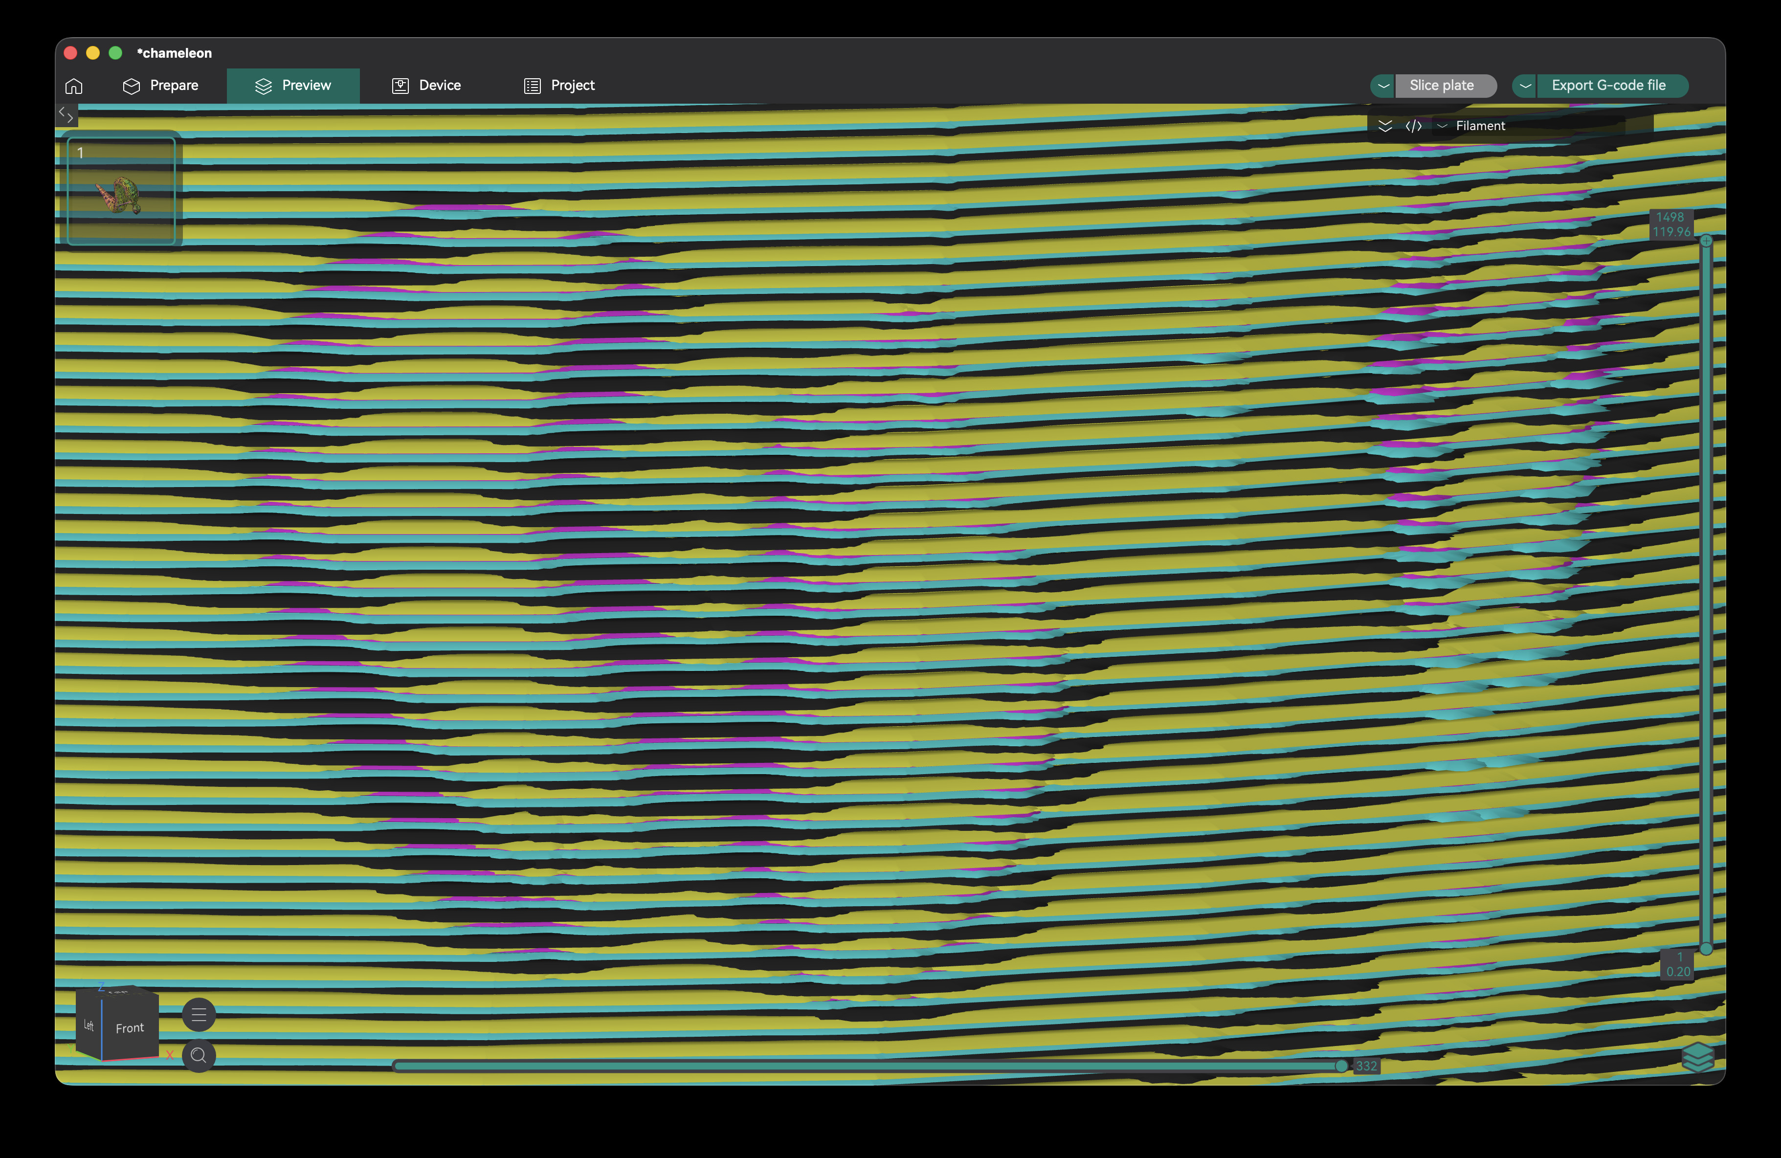This screenshot has width=1781, height=1158.
Task: Click the bottom layer slider handle
Action: [x=1706, y=948]
